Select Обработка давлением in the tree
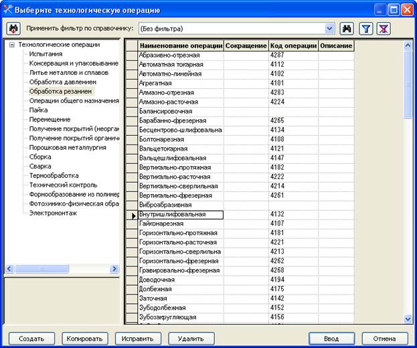Viewport: 417px width, 348px height. tap(63, 82)
